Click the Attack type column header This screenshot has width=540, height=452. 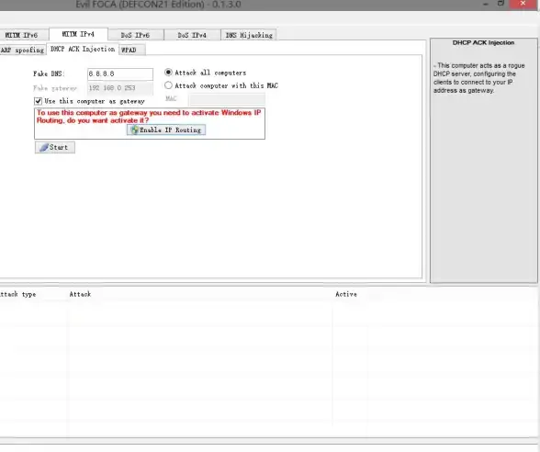tap(18, 294)
